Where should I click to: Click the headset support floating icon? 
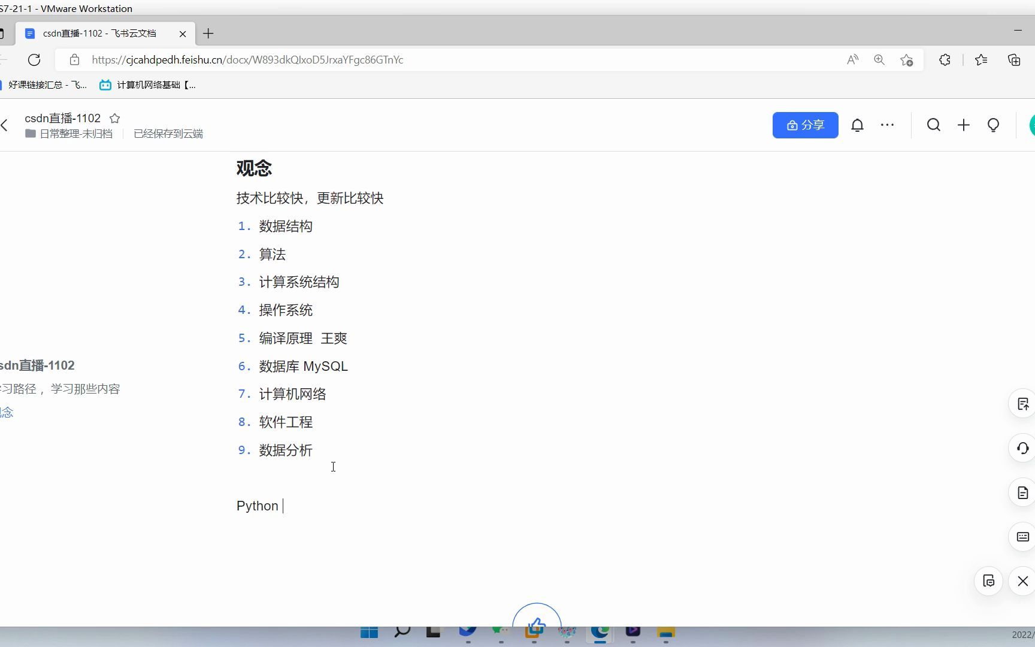point(1022,448)
